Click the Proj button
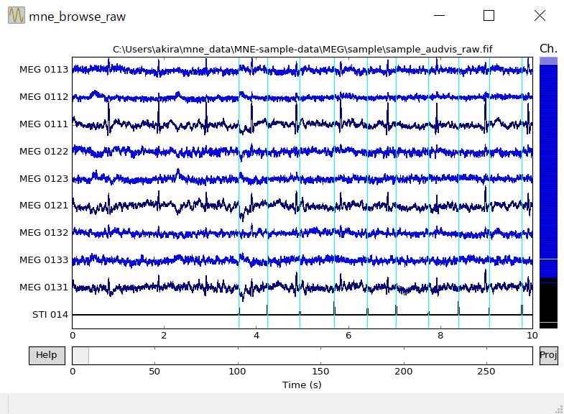 548,355
